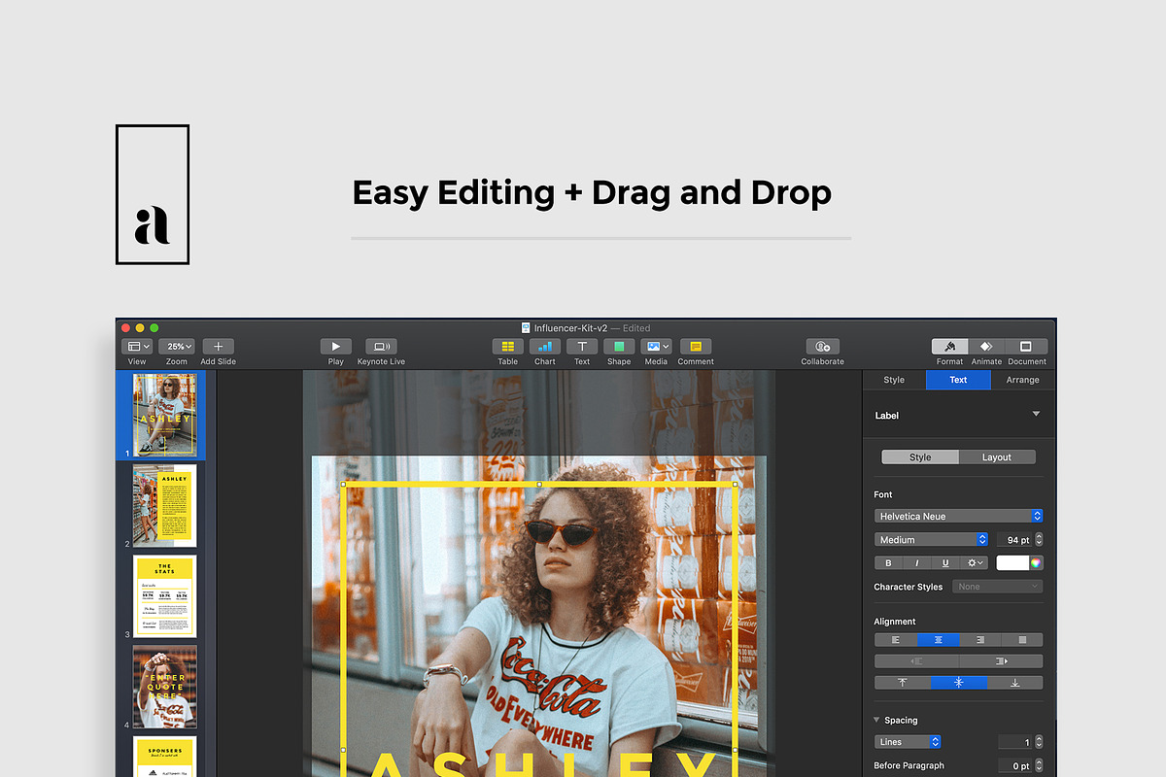Click the Collaborate button

[x=822, y=346]
